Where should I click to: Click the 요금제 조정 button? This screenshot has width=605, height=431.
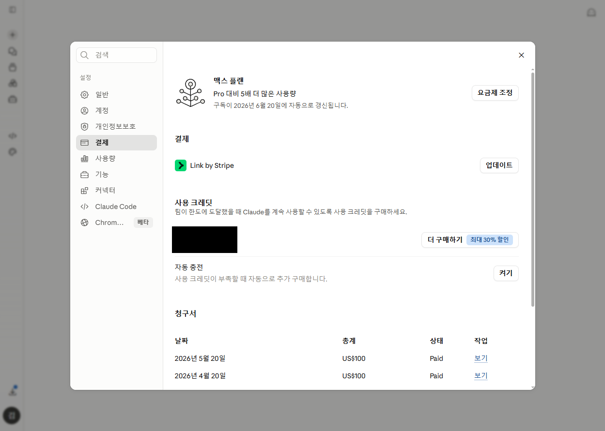click(x=495, y=93)
